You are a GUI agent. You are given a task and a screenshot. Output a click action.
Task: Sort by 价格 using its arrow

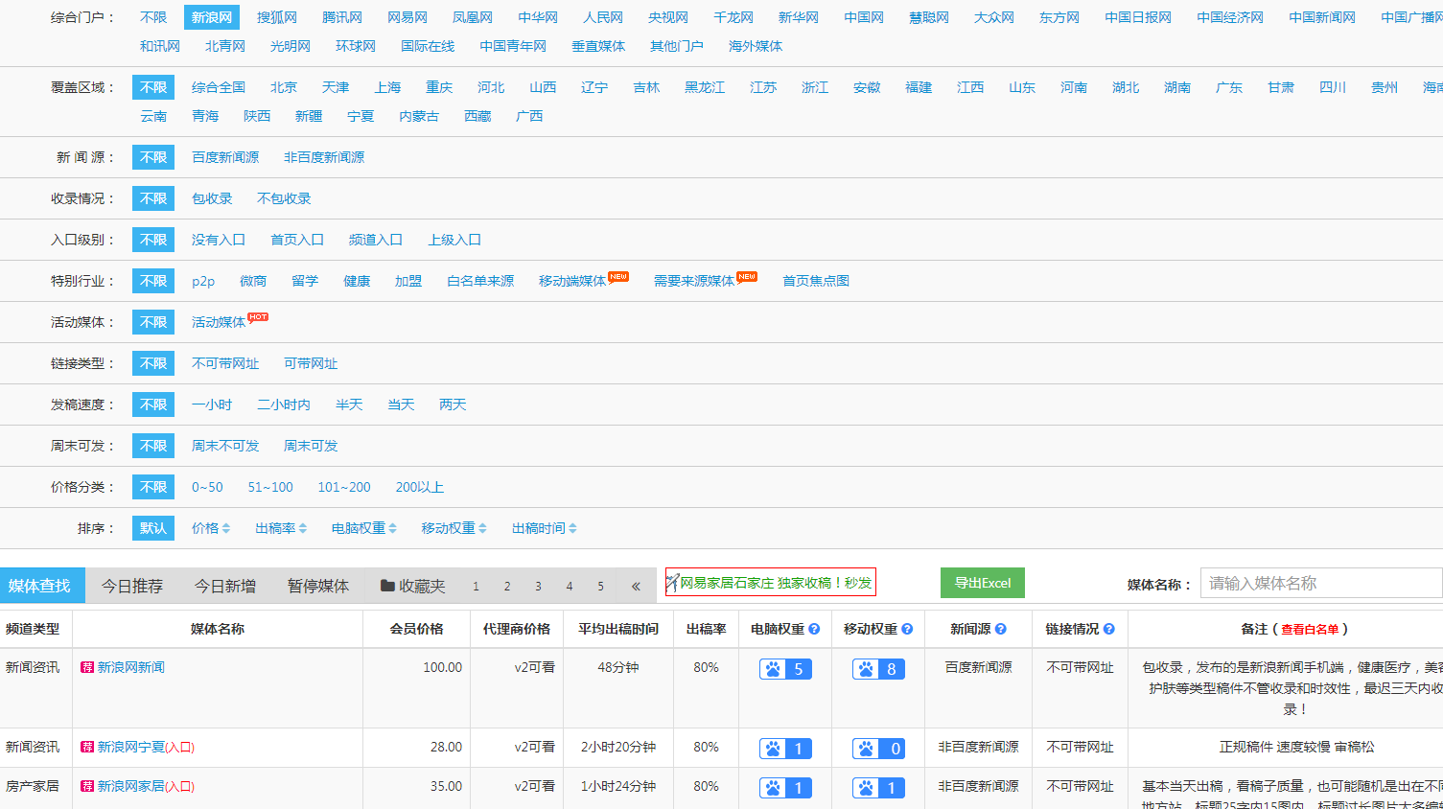(226, 528)
